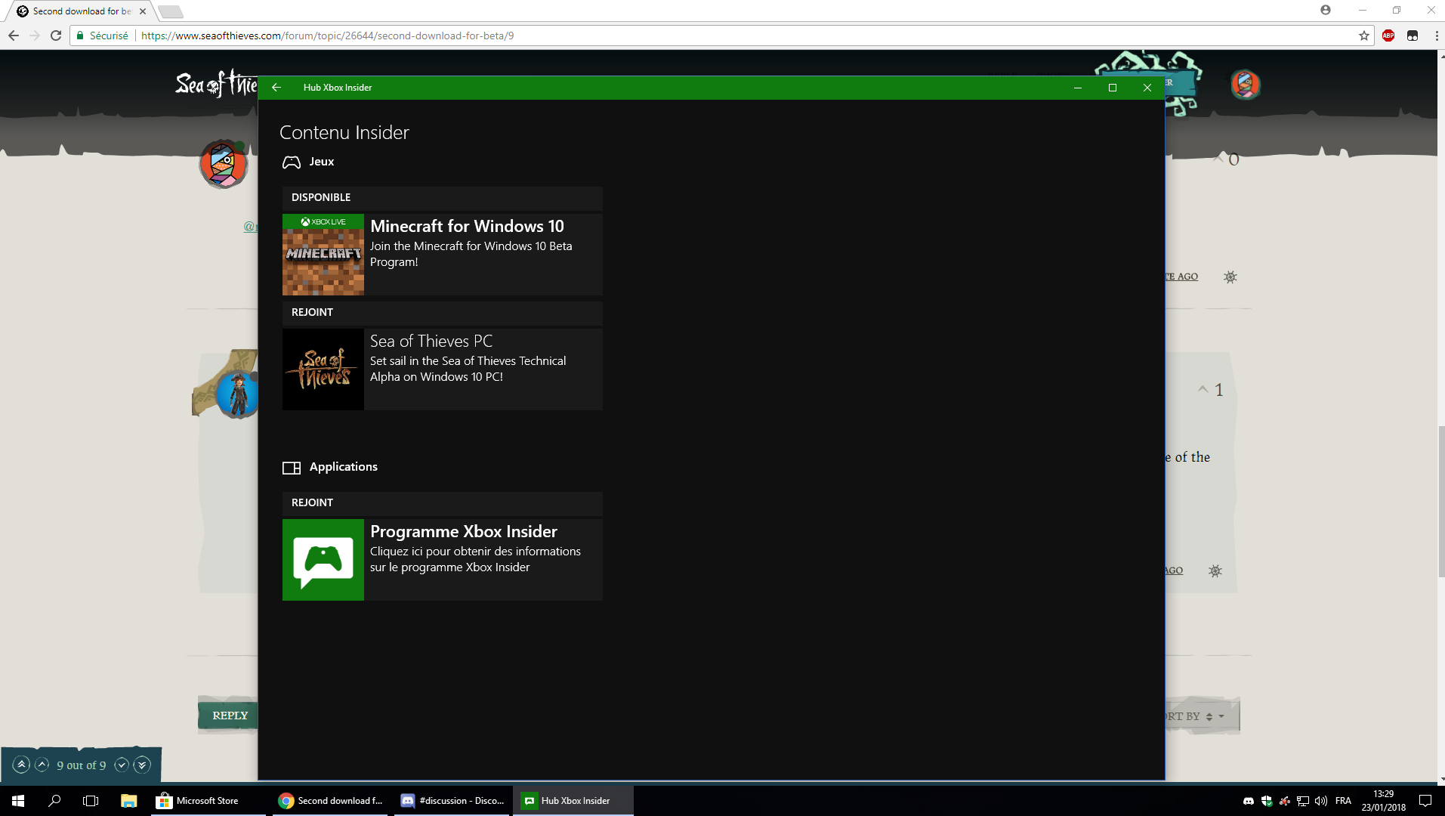Bookmark this page with the star icon
Image resolution: width=1445 pixels, height=816 pixels.
point(1364,36)
